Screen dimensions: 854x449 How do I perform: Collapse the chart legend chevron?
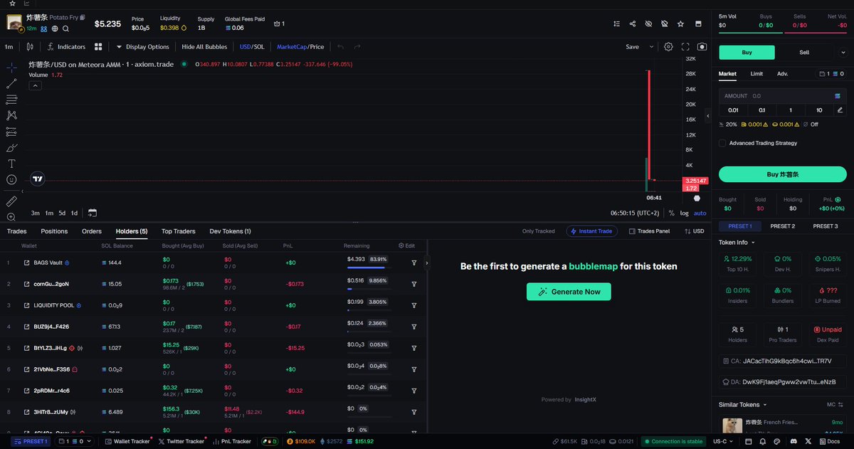click(35, 85)
